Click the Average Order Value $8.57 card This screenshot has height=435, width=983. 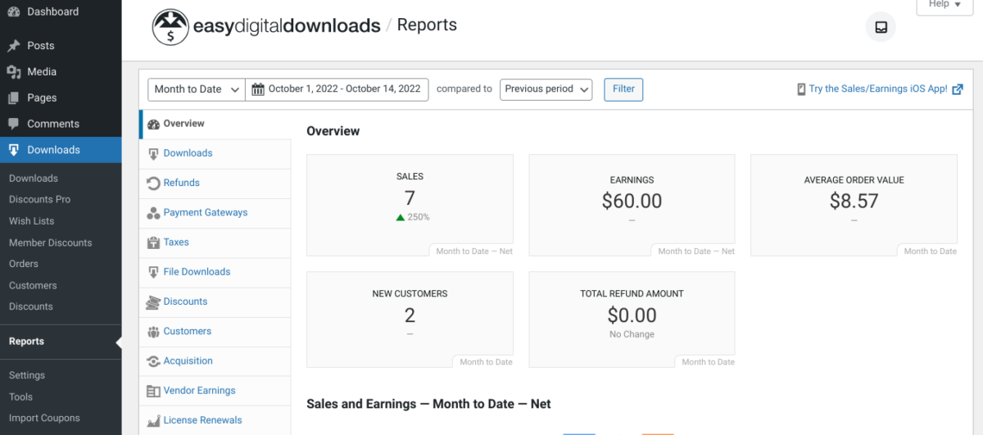tap(854, 206)
